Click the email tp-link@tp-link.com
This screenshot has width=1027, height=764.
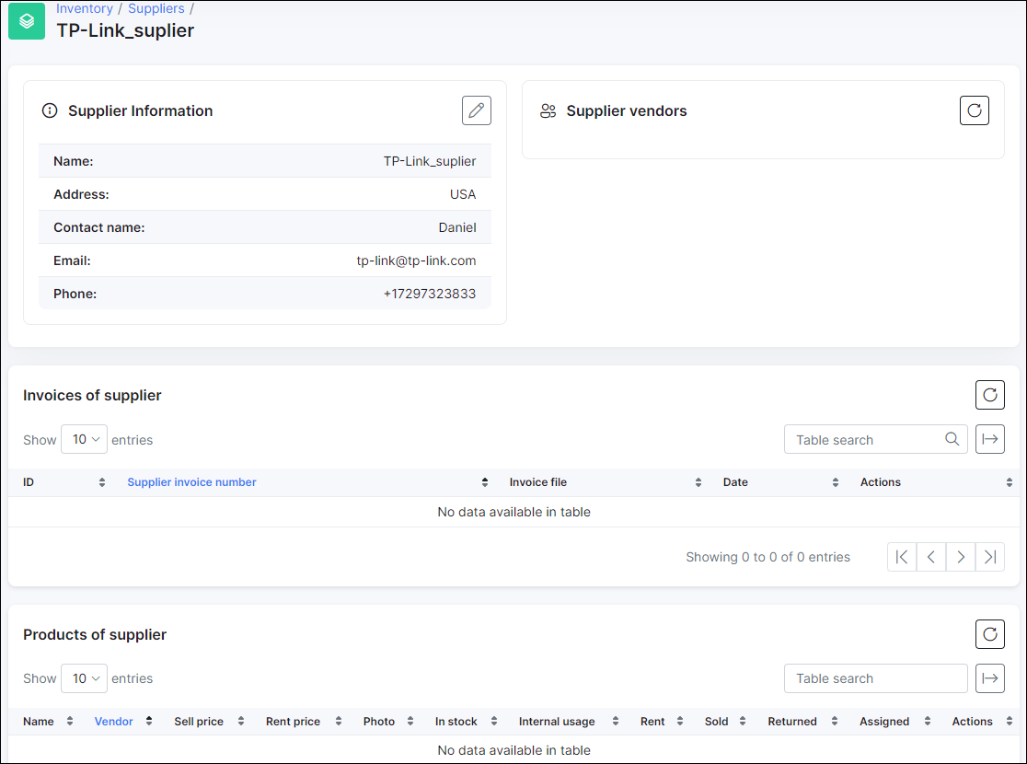tap(416, 260)
